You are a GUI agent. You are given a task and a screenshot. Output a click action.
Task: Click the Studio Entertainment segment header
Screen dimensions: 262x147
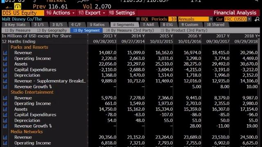(x=32, y=92)
